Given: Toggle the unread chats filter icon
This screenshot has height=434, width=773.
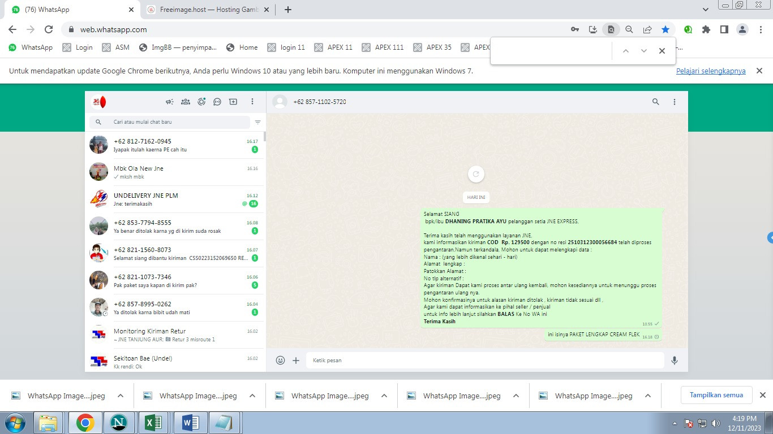Looking at the screenshot, I should (x=258, y=122).
